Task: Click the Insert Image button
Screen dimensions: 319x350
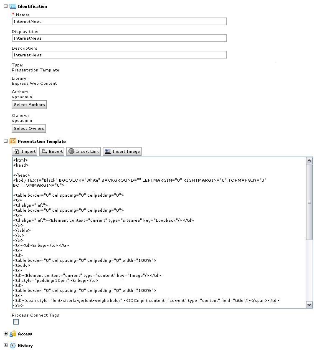Action: 122,151
